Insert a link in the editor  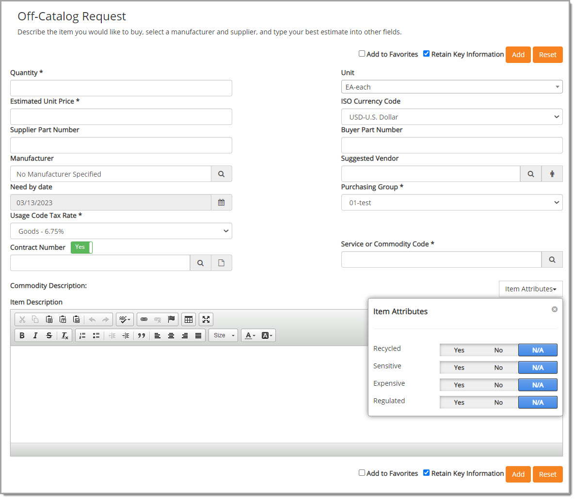pyautogui.click(x=144, y=319)
